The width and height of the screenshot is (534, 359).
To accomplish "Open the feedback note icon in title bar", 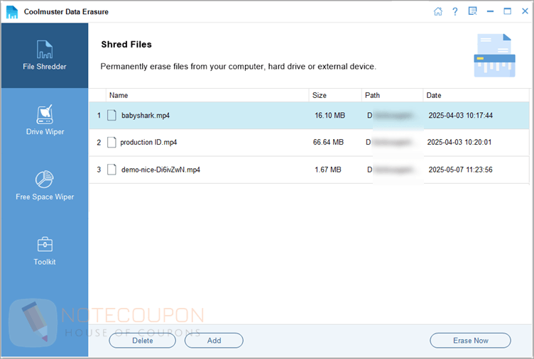I will (472, 11).
